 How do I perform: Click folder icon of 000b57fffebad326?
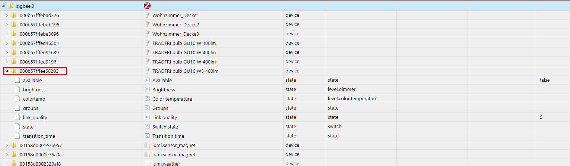tap(14, 15)
